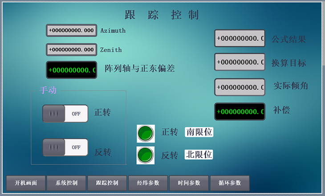The image size is (325, 196).
Task: Click the 北限位 status label
Action: pyautogui.click(x=199, y=155)
